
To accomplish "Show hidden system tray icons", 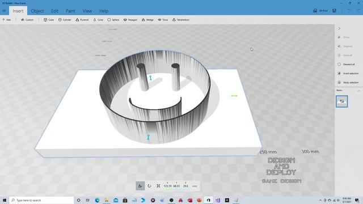I will pos(320,200).
